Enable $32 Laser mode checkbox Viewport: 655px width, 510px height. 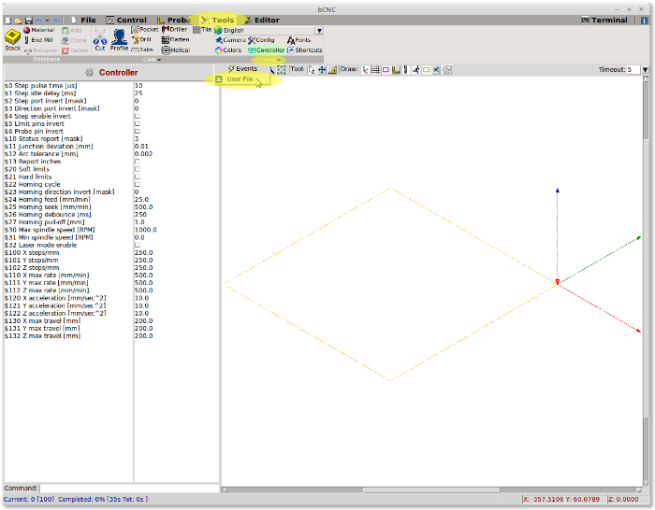pyautogui.click(x=137, y=246)
